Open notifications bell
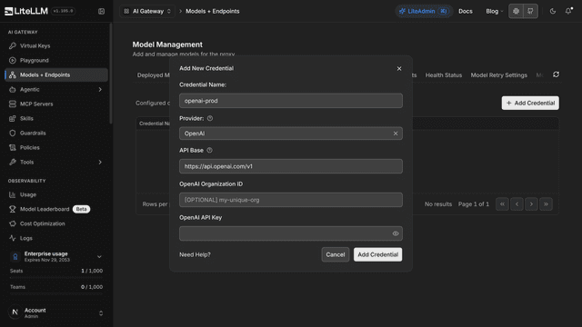The height and width of the screenshot is (327, 582). click(568, 11)
